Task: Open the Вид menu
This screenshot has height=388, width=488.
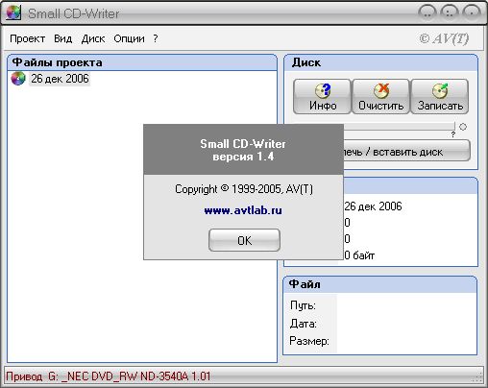Action: (62, 38)
